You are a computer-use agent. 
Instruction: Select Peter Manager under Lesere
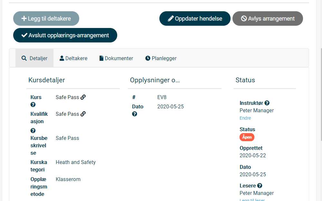[257, 193]
